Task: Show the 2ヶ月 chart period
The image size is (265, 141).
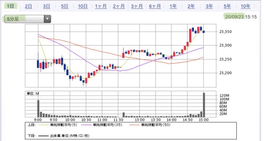Action: click(119, 6)
